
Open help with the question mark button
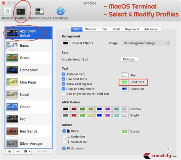click(168, 149)
